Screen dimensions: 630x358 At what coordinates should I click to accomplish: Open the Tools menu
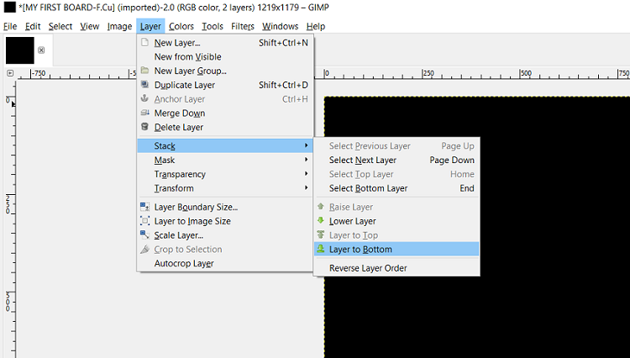point(213,27)
